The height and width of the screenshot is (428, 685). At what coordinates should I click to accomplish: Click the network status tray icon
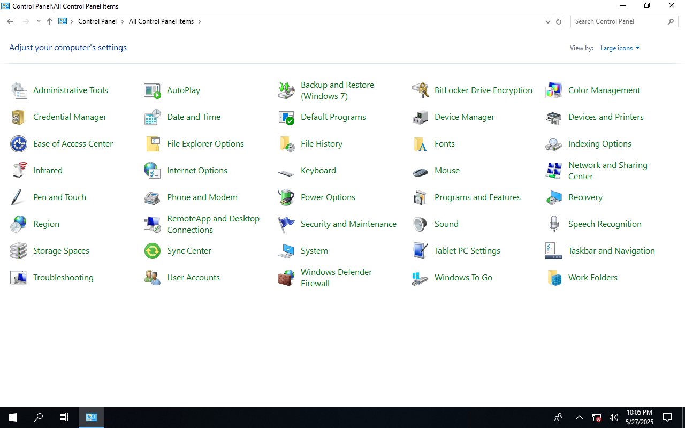(x=597, y=417)
